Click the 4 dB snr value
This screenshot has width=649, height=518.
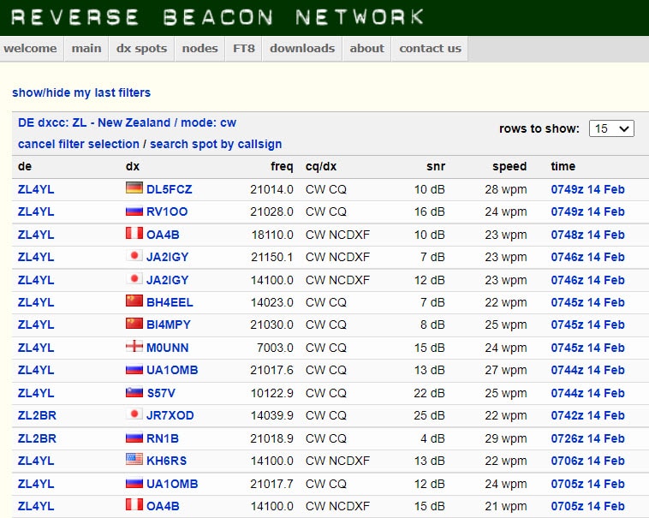pyautogui.click(x=432, y=438)
